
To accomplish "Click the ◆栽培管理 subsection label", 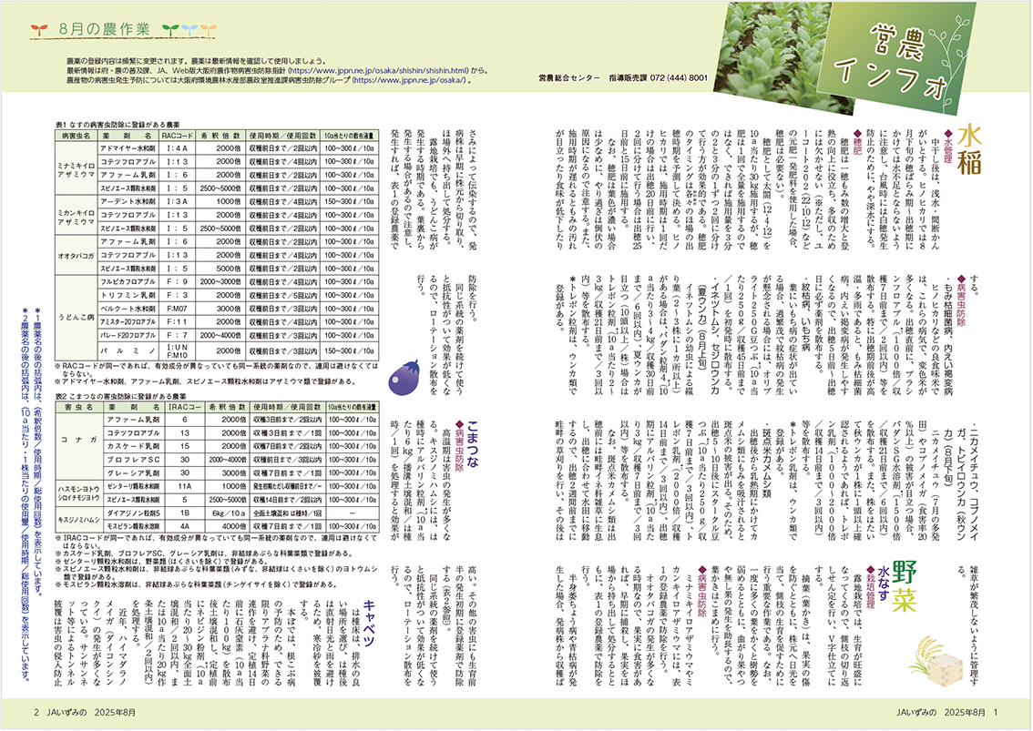I will coord(870,587).
